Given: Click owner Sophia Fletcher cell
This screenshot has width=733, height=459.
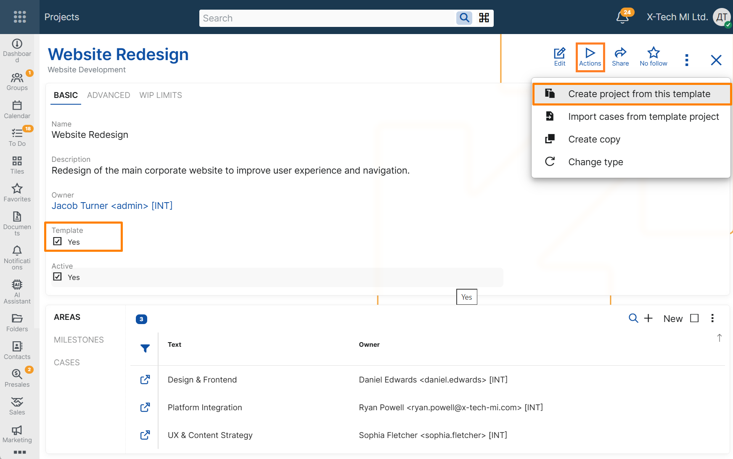Looking at the screenshot, I should 433,435.
